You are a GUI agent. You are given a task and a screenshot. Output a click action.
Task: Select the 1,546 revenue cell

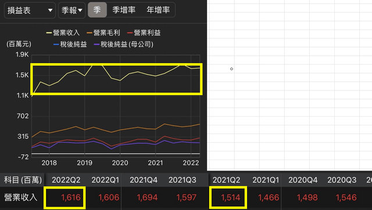[x=346, y=197]
